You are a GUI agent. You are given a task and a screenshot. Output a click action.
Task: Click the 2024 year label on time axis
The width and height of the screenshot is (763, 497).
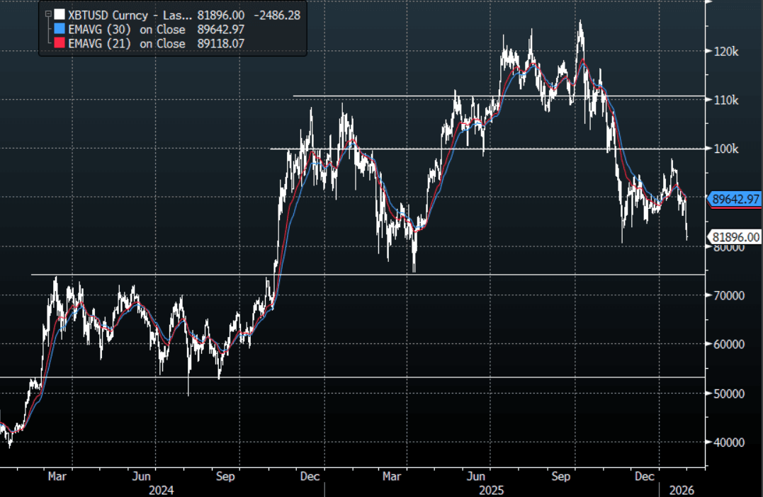click(161, 490)
